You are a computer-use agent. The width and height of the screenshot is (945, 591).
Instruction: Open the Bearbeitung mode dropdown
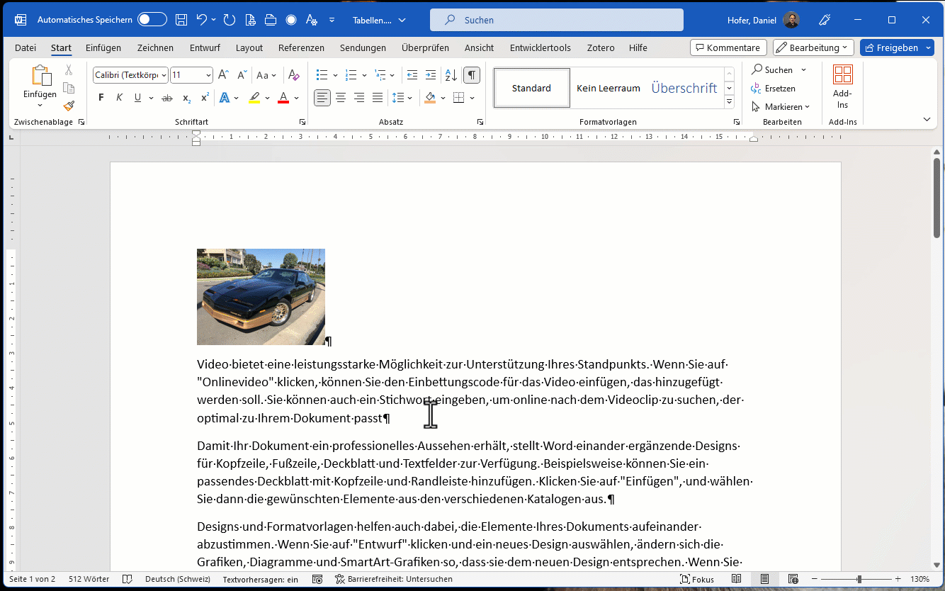[813, 47]
